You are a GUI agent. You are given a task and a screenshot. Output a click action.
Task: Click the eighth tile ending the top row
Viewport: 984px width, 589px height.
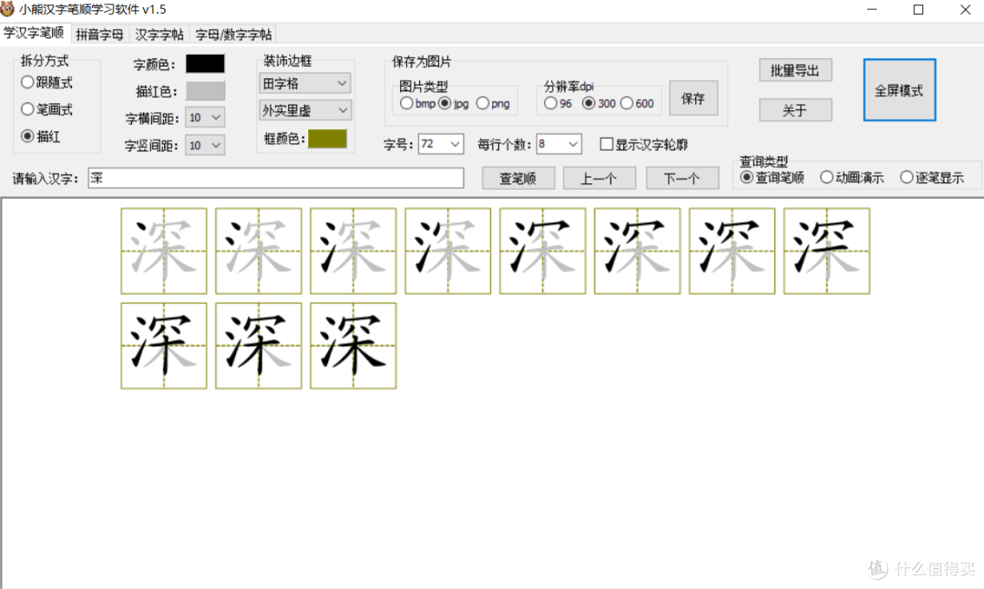point(826,251)
